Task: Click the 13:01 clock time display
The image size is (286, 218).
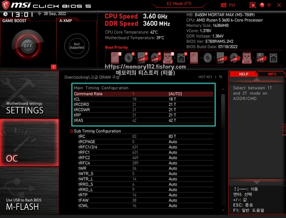Action: click(x=22, y=14)
